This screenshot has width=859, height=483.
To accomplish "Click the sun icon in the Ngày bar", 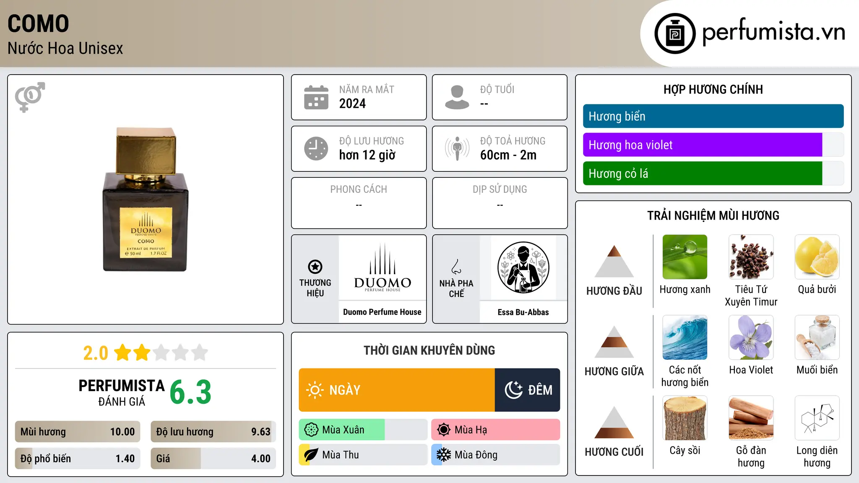I will [x=315, y=390].
